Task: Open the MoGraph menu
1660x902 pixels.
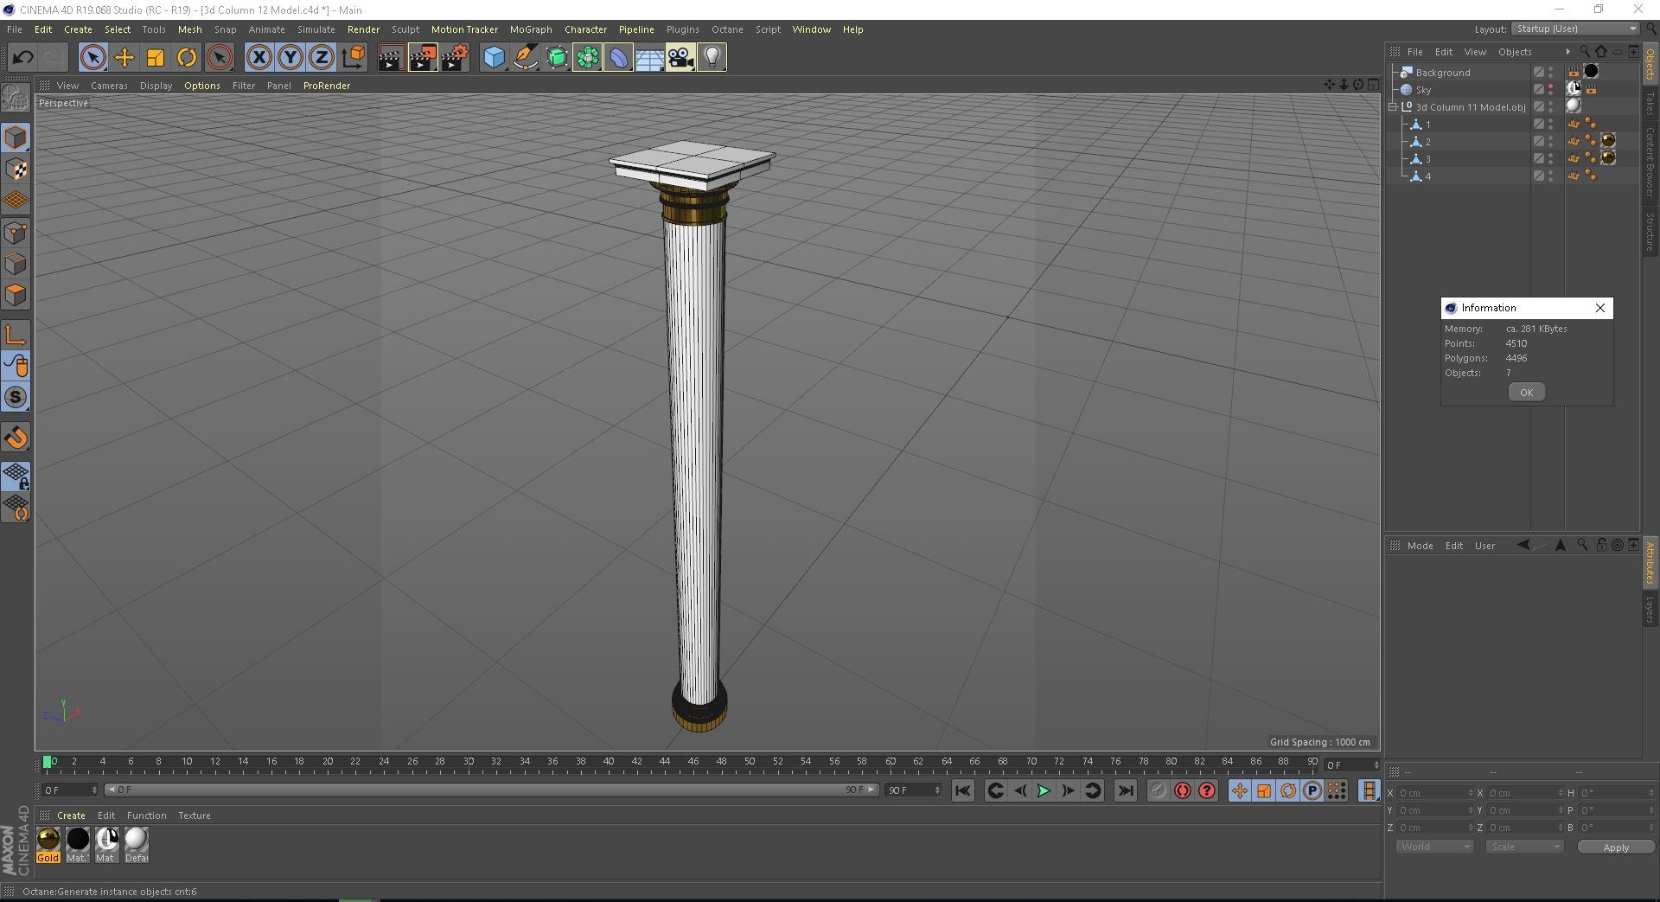Action: click(531, 29)
